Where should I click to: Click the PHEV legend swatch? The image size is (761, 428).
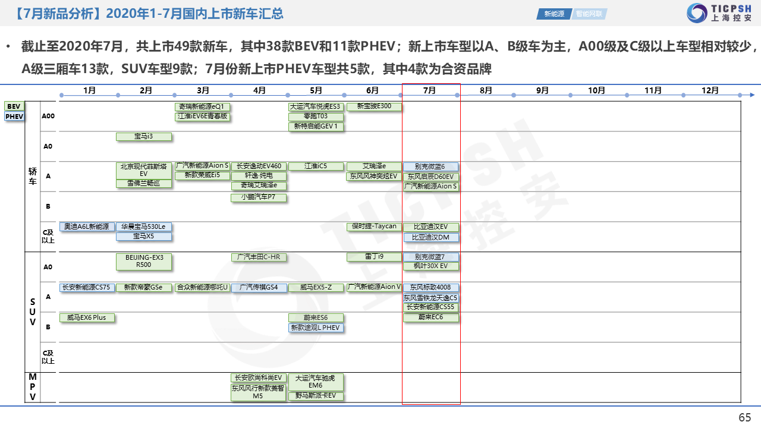(x=14, y=117)
